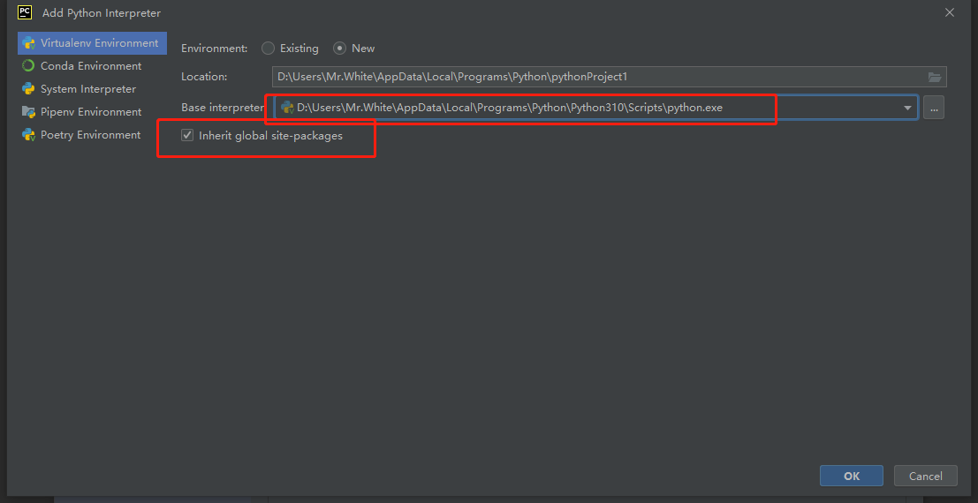Close the Add Python Interpreter dialog
978x503 pixels.
(950, 12)
